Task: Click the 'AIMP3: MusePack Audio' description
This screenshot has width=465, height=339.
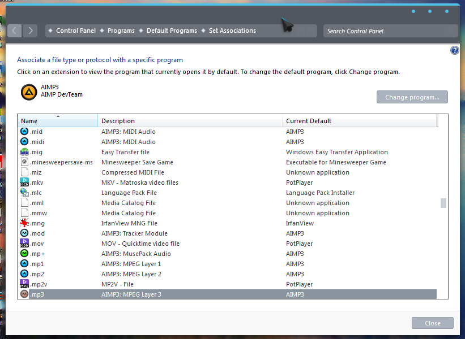Action: pos(136,254)
